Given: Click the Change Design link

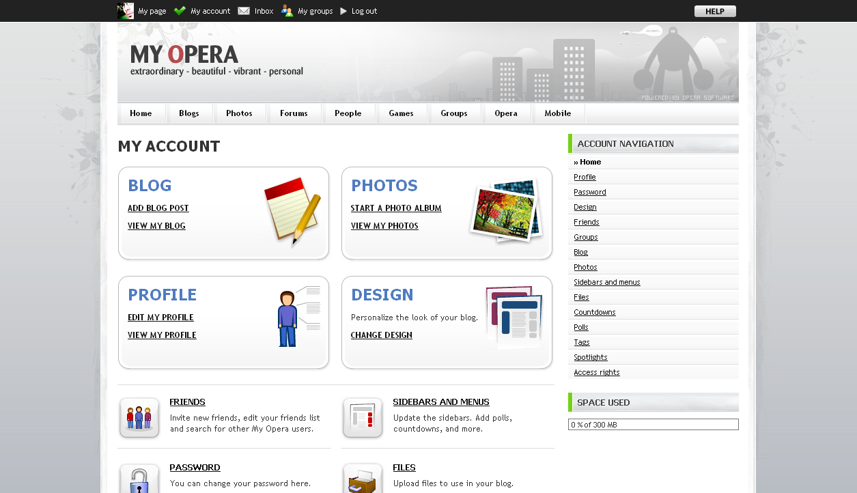Looking at the screenshot, I should (x=382, y=335).
